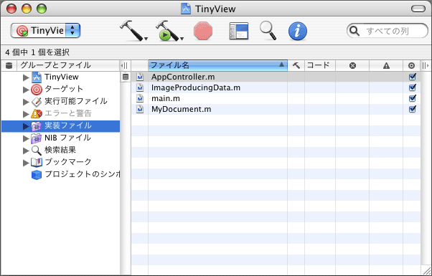Open the editor view toolbar icon
Image resolution: width=432 pixels, height=276 pixels.
239,31
